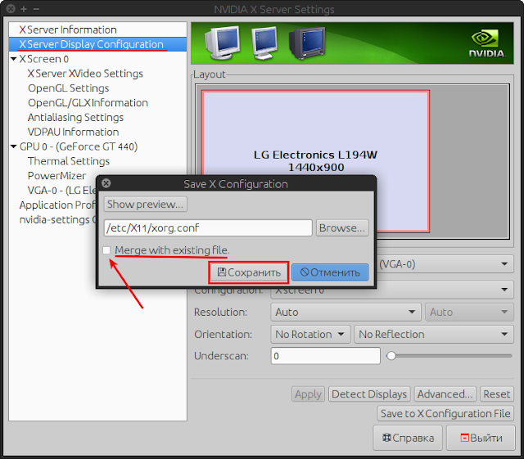Open the No Rotation orientation dropdown

(310, 334)
